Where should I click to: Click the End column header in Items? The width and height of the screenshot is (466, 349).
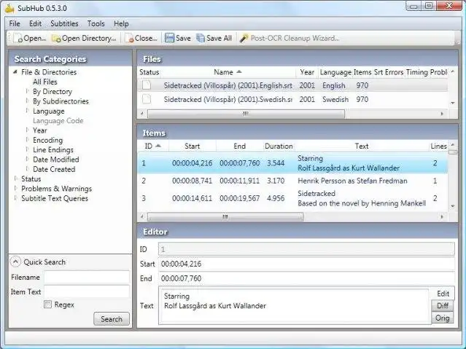click(239, 146)
